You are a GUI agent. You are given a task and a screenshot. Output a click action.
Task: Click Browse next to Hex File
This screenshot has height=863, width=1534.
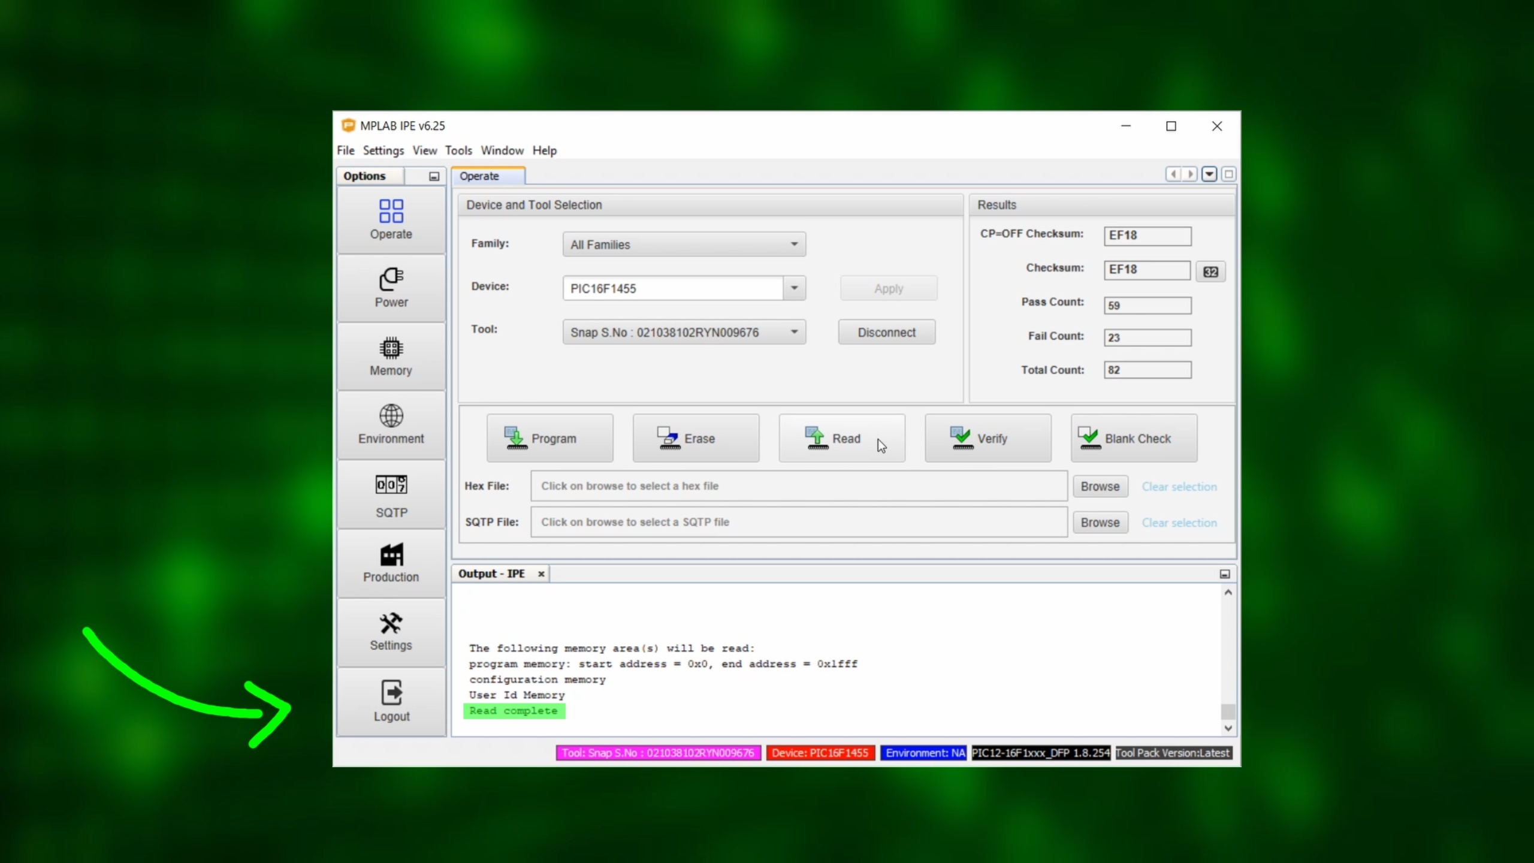(x=1100, y=487)
